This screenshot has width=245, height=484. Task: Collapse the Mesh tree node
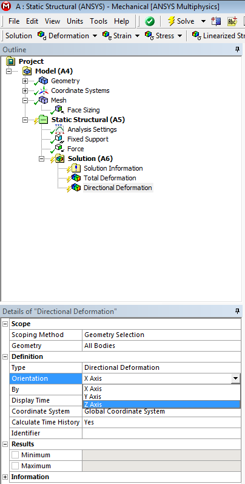click(25, 101)
